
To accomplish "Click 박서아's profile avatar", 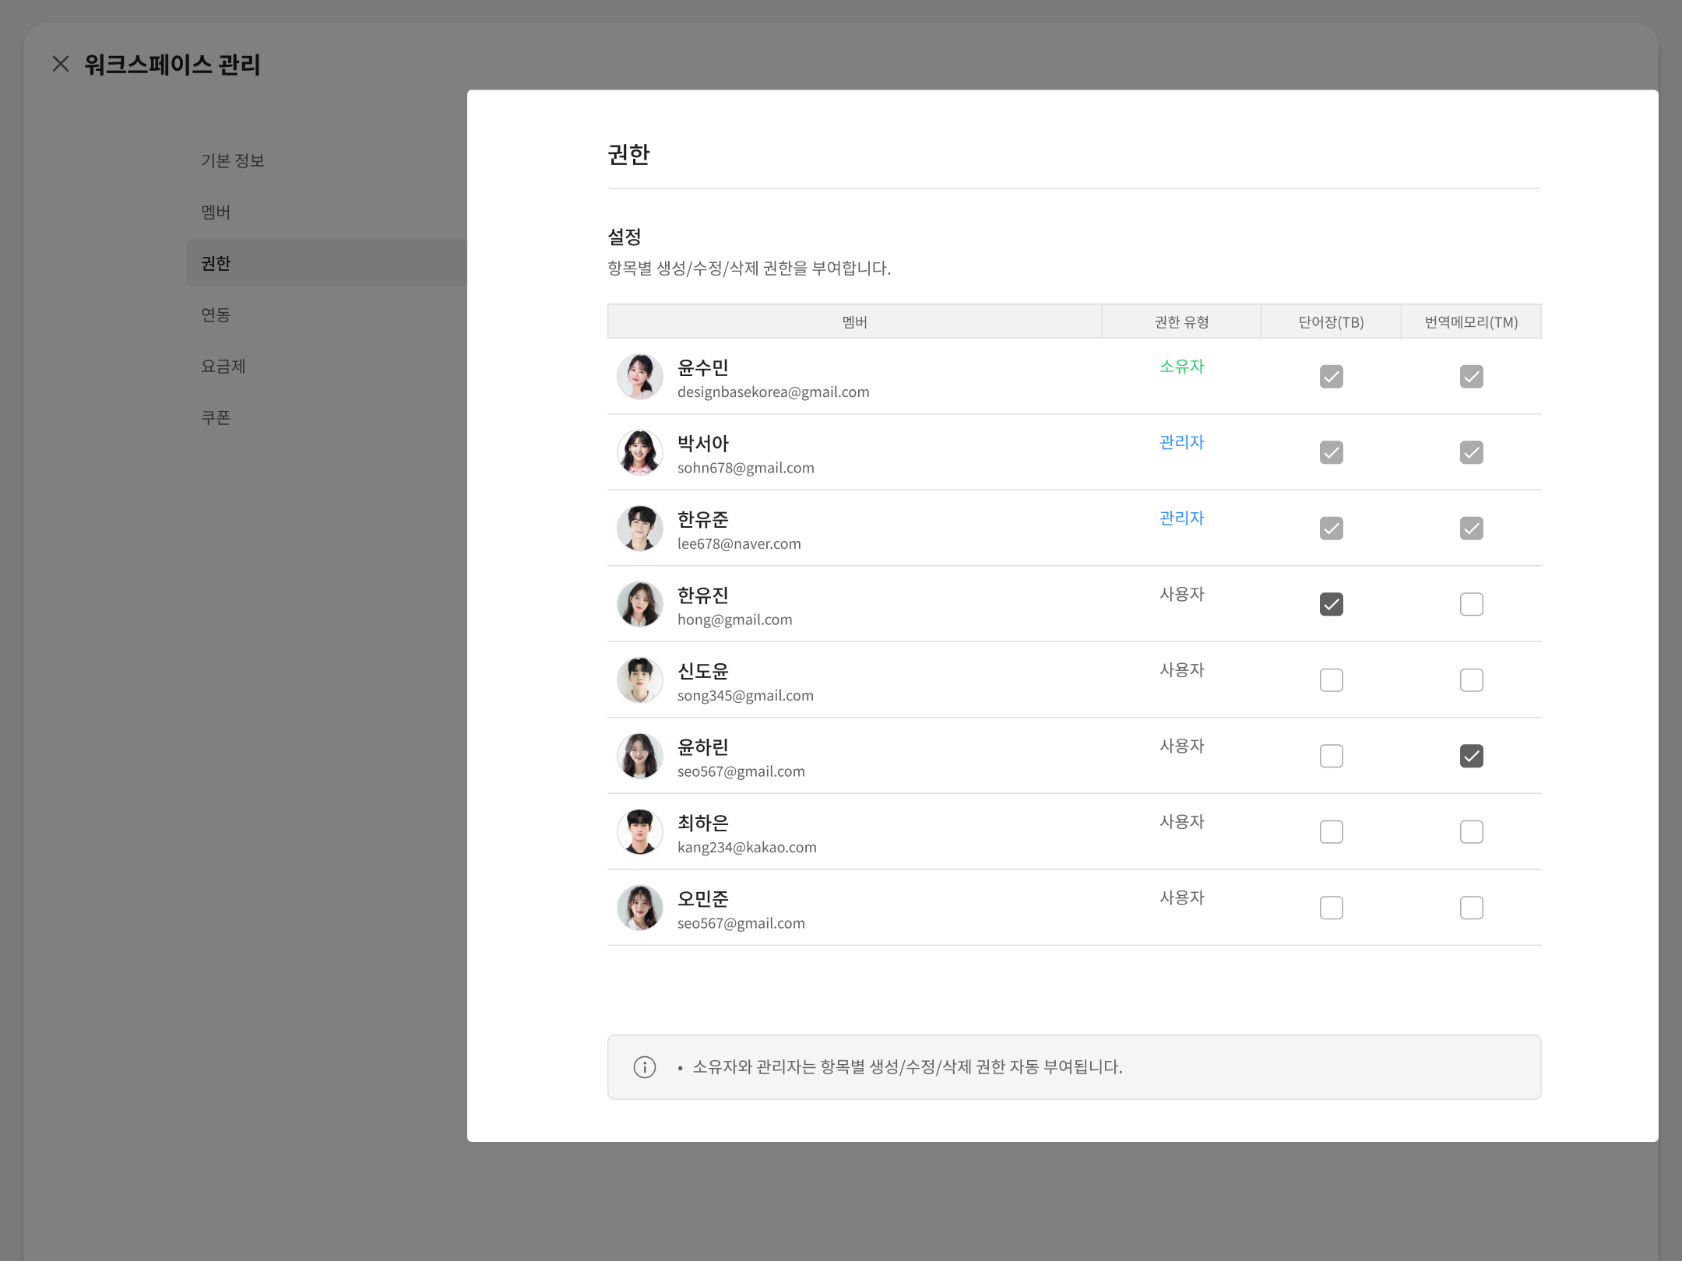I will click(x=639, y=452).
